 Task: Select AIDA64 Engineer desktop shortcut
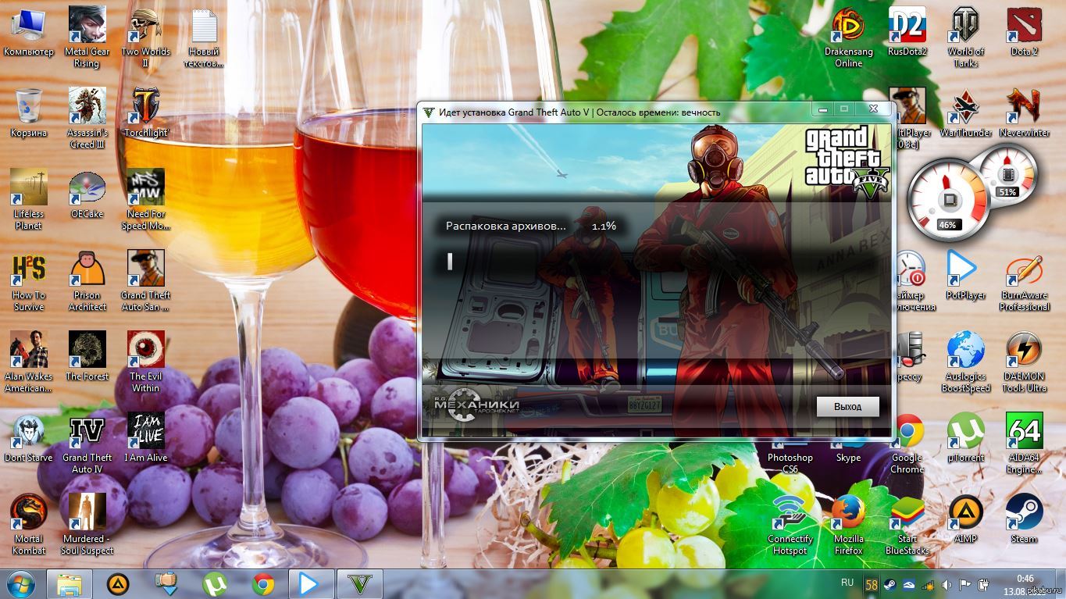pyautogui.click(x=1024, y=444)
